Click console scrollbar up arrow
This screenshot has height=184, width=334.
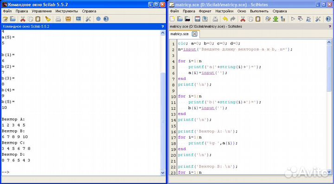pyautogui.click(x=163, y=33)
